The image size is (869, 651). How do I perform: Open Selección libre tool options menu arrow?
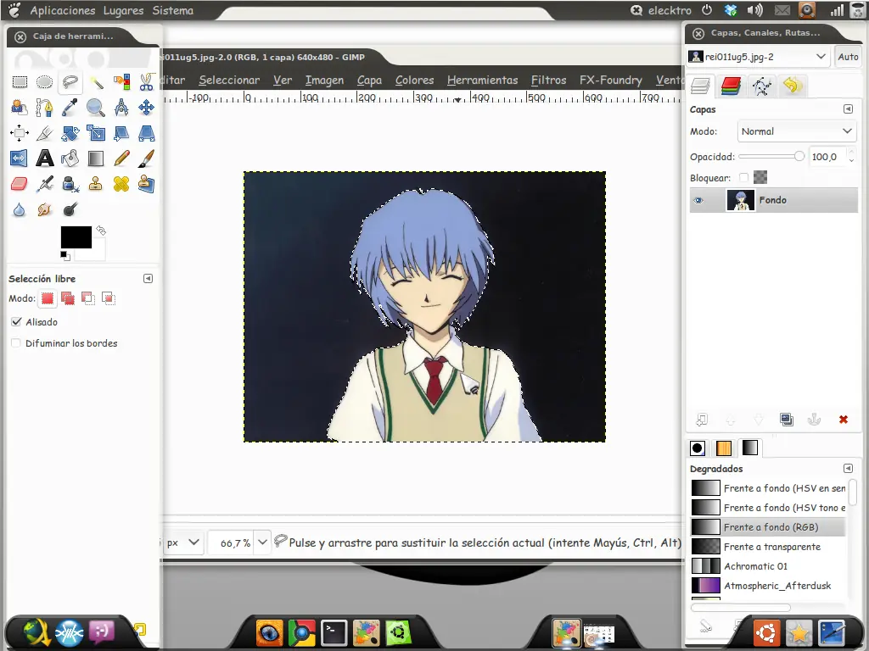148,278
